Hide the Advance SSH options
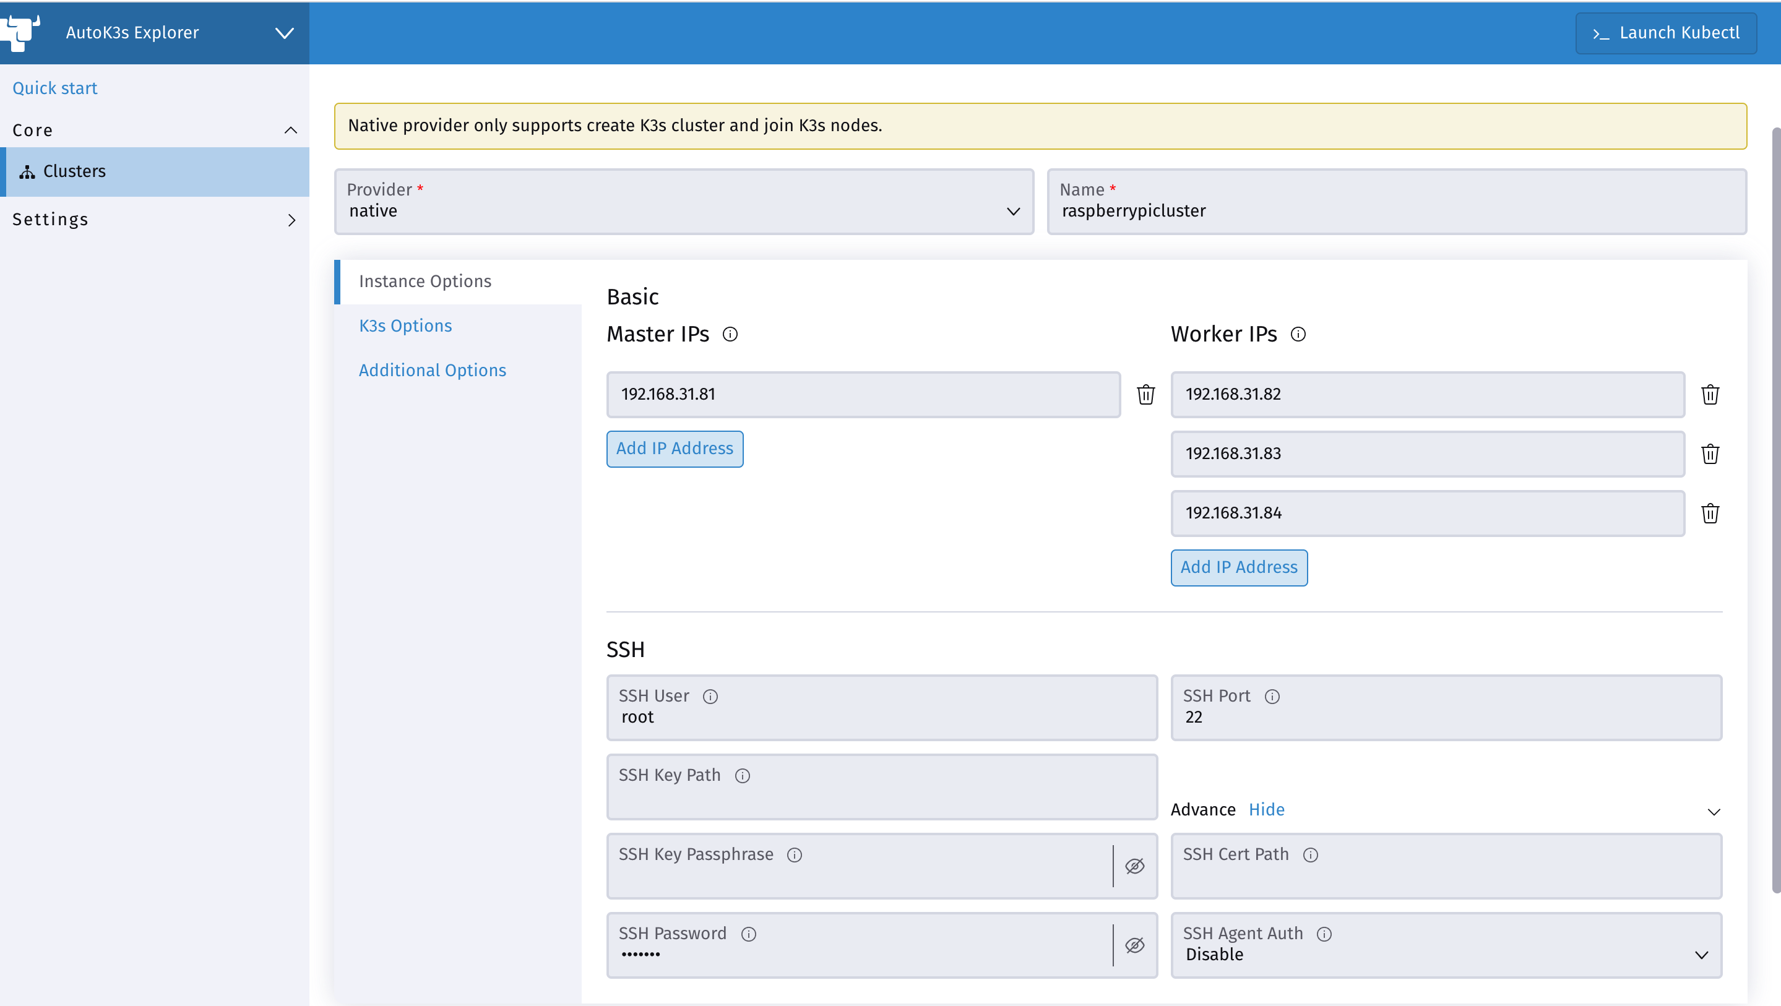Screen dimensions: 1781x1006 coord(1266,810)
